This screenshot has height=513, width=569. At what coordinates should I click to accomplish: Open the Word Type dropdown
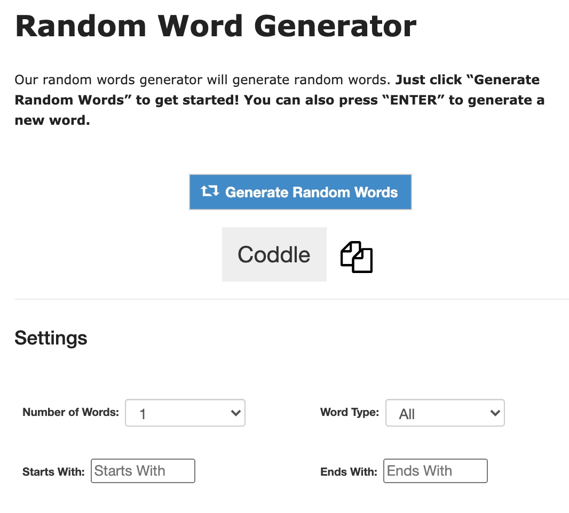tap(445, 413)
